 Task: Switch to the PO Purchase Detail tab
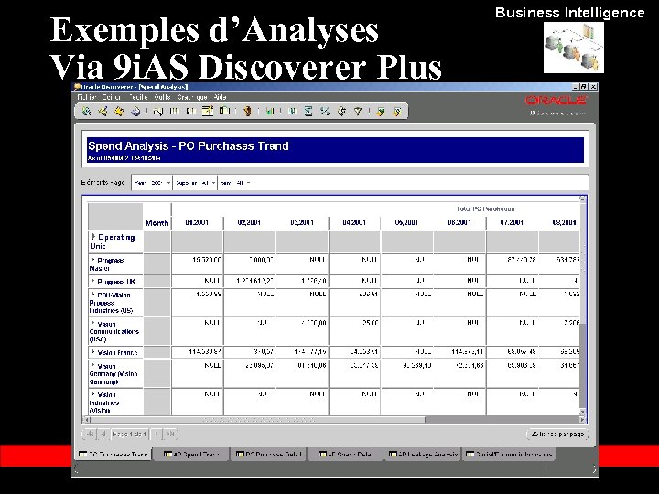click(269, 454)
